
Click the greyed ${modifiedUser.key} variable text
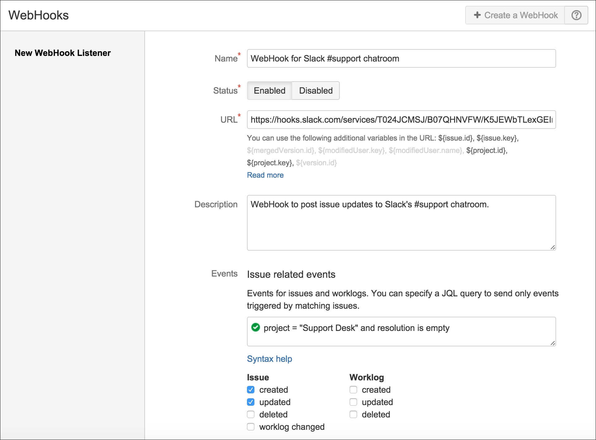coord(351,150)
